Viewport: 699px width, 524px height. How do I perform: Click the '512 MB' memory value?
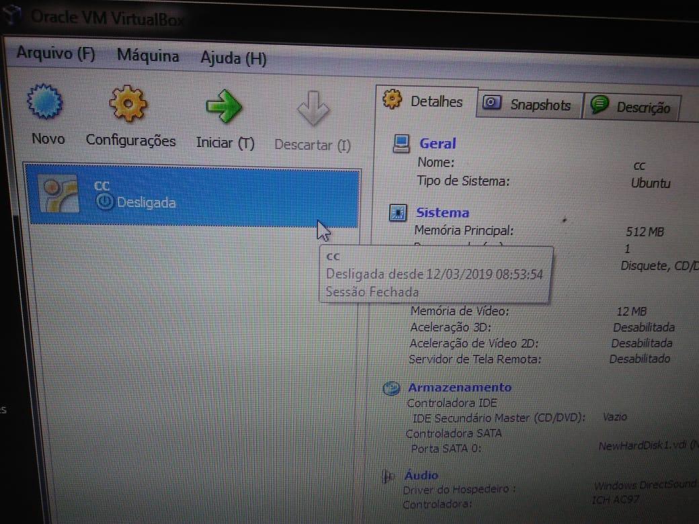point(645,232)
